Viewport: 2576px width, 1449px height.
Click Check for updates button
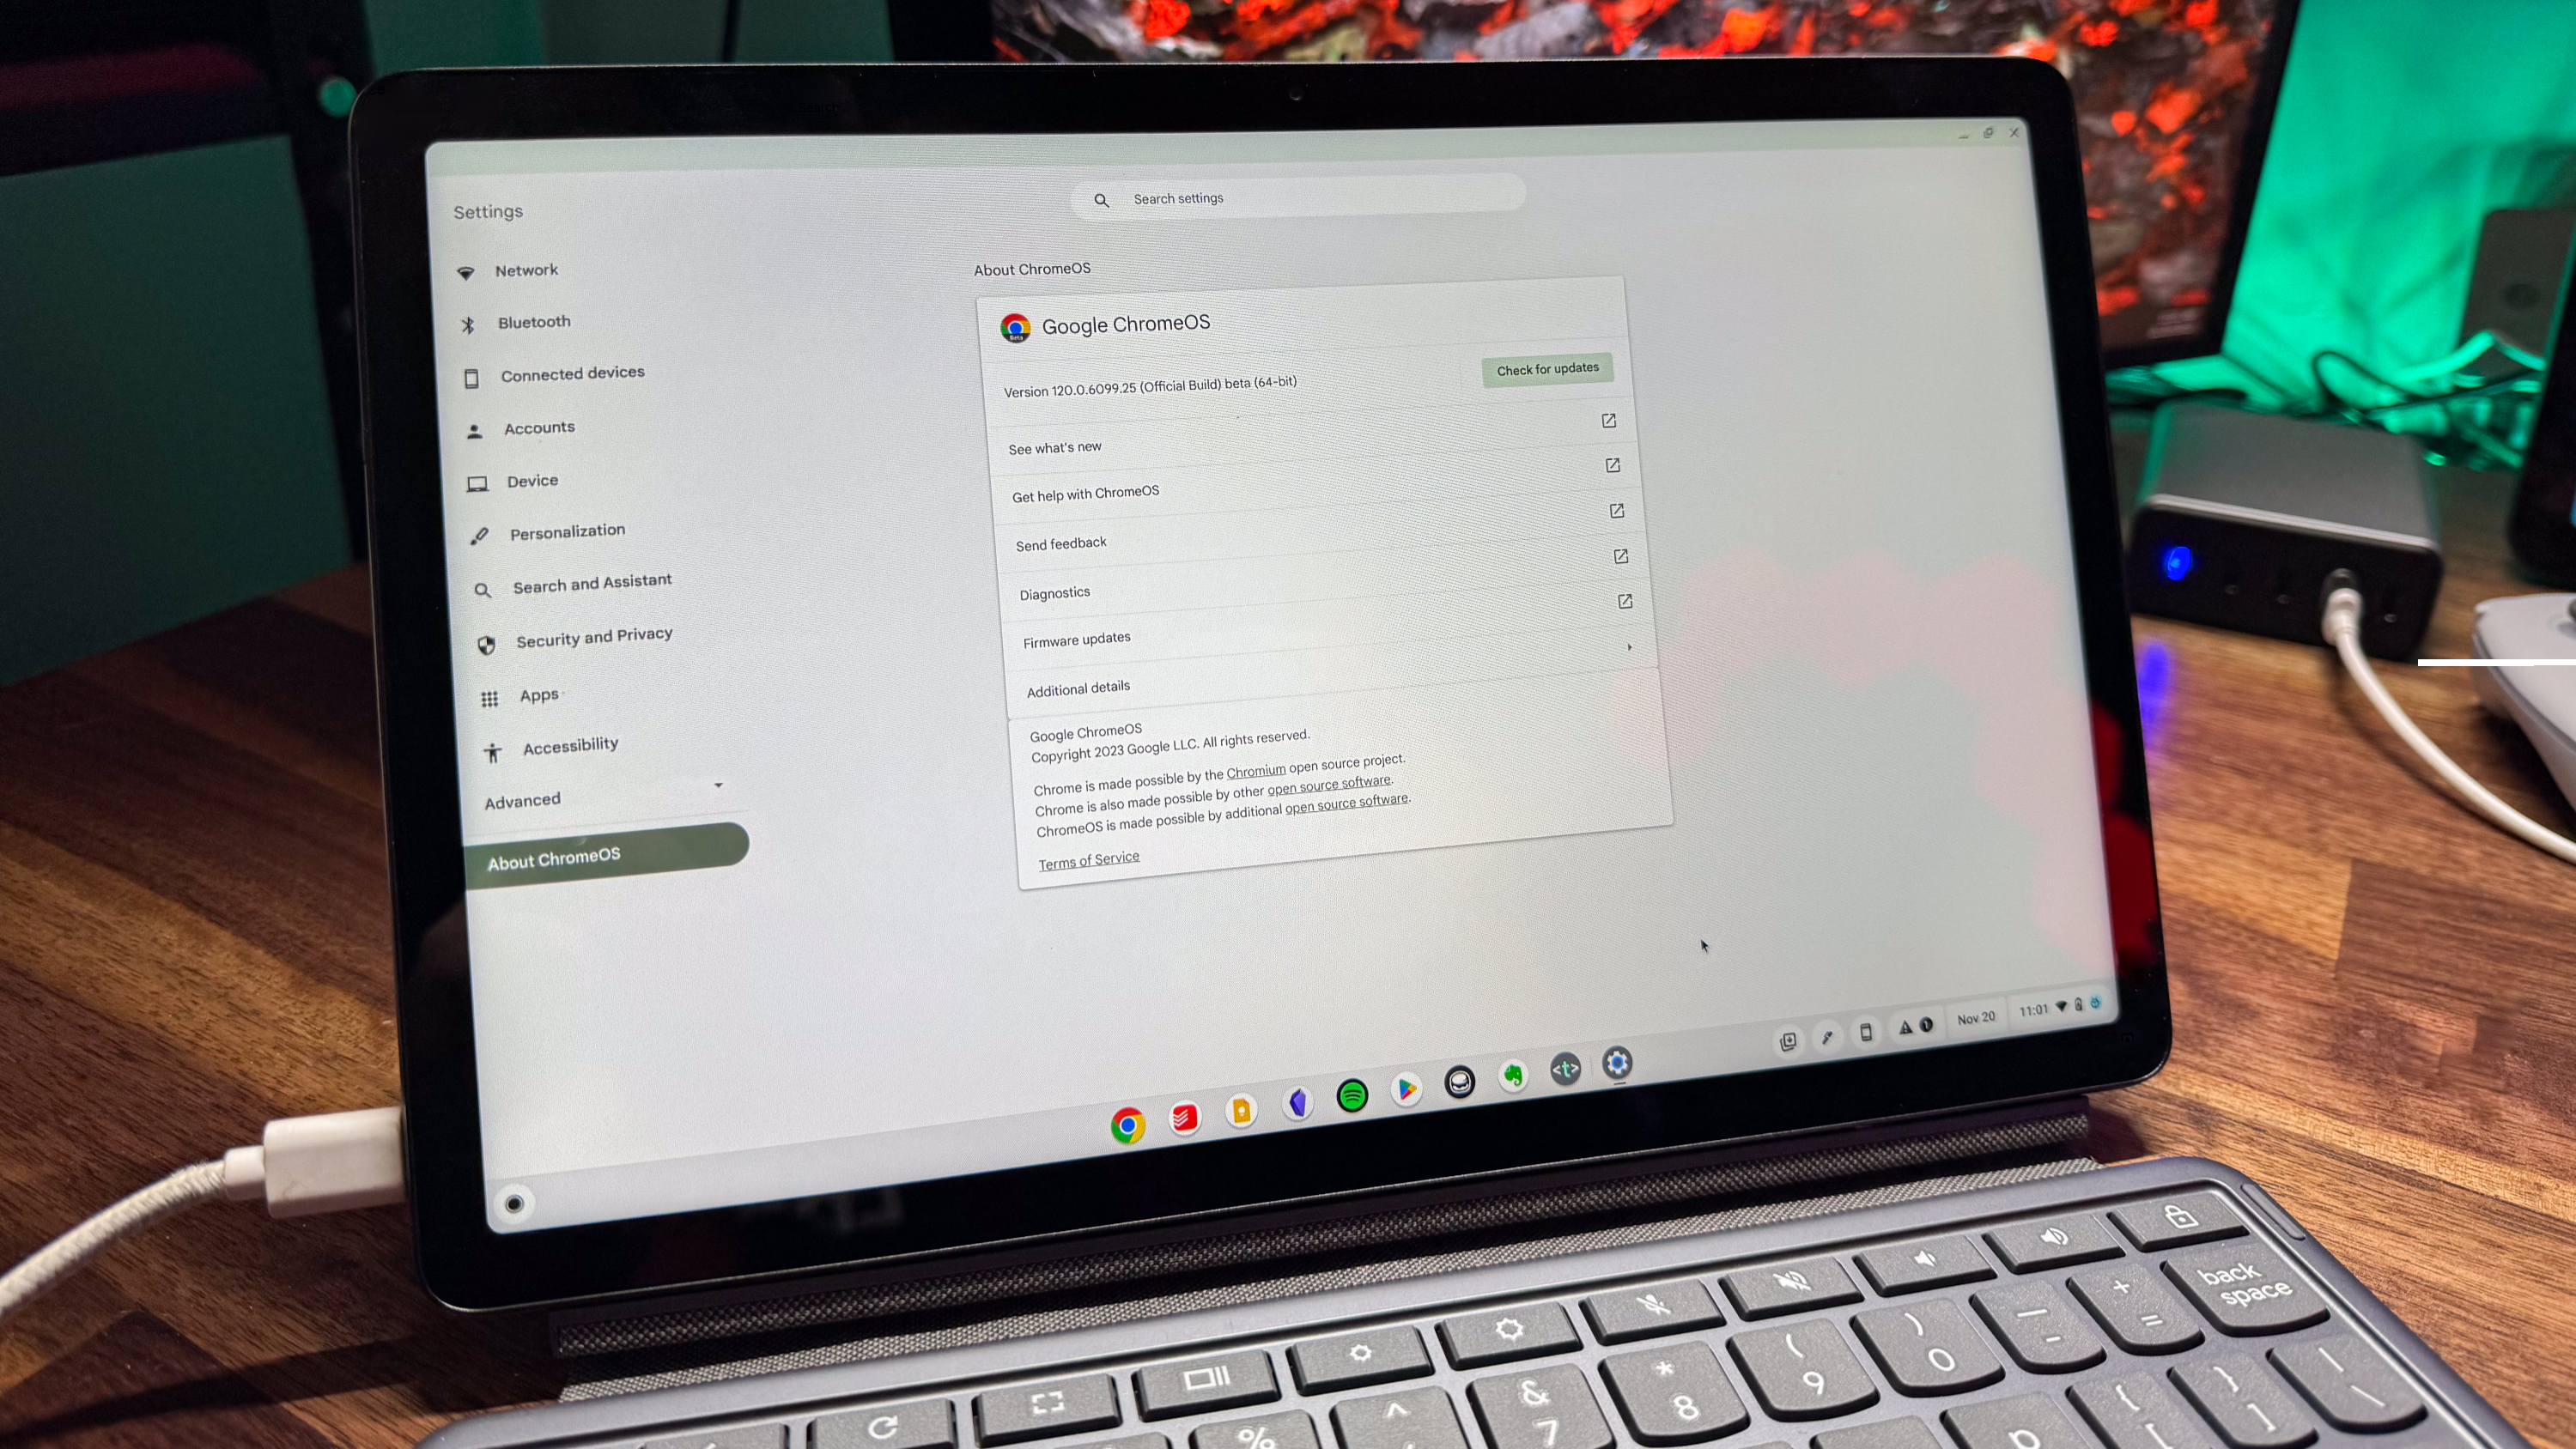point(1546,368)
